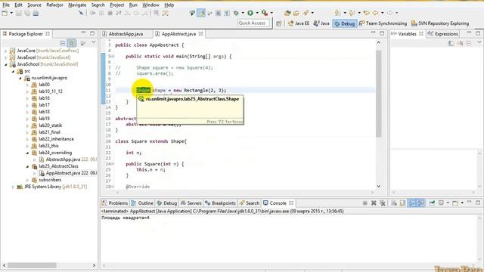Viewport: 484px width, 272px height.
Task: Minimize the Package Explorer view
Action: pos(83,33)
